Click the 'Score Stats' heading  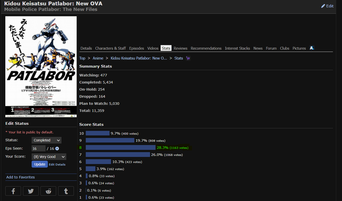(91, 125)
